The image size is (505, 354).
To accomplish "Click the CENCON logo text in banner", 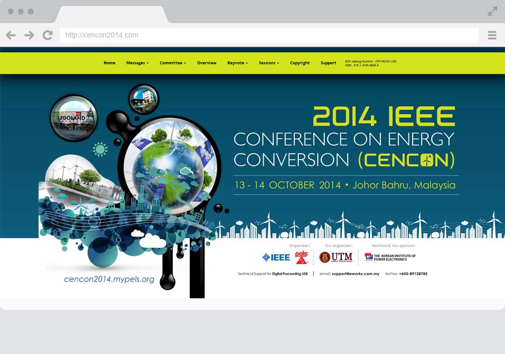I will [407, 160].
